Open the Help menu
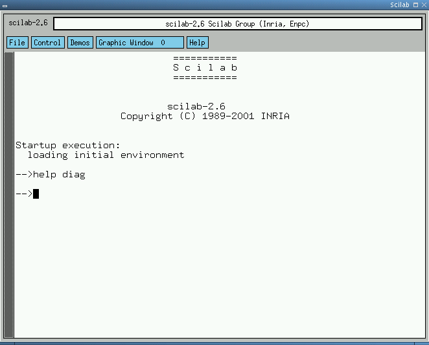 point(197,43)
